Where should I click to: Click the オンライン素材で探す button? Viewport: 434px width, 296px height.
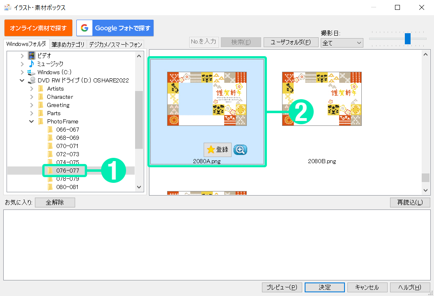tap(38, 28)
